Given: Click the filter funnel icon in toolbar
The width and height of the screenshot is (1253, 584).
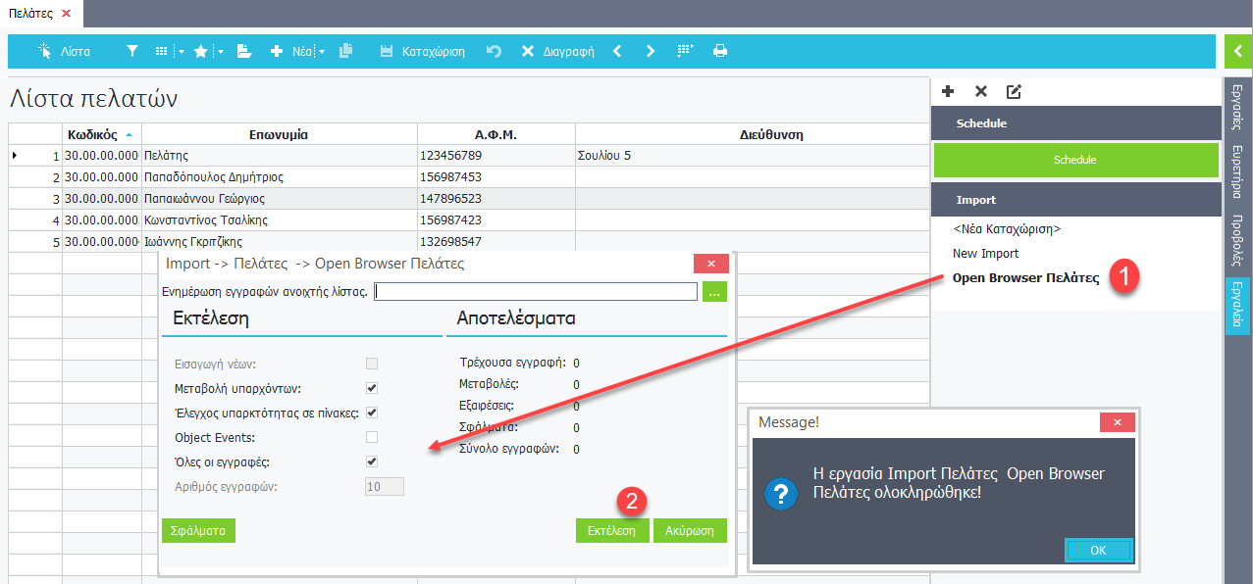Looking at the screenshot, I should (x=132, y=51).
